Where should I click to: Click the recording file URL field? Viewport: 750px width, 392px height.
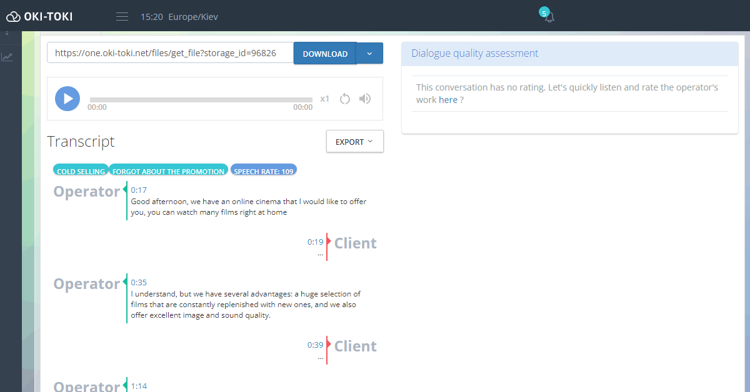click(x=170, y=54)
